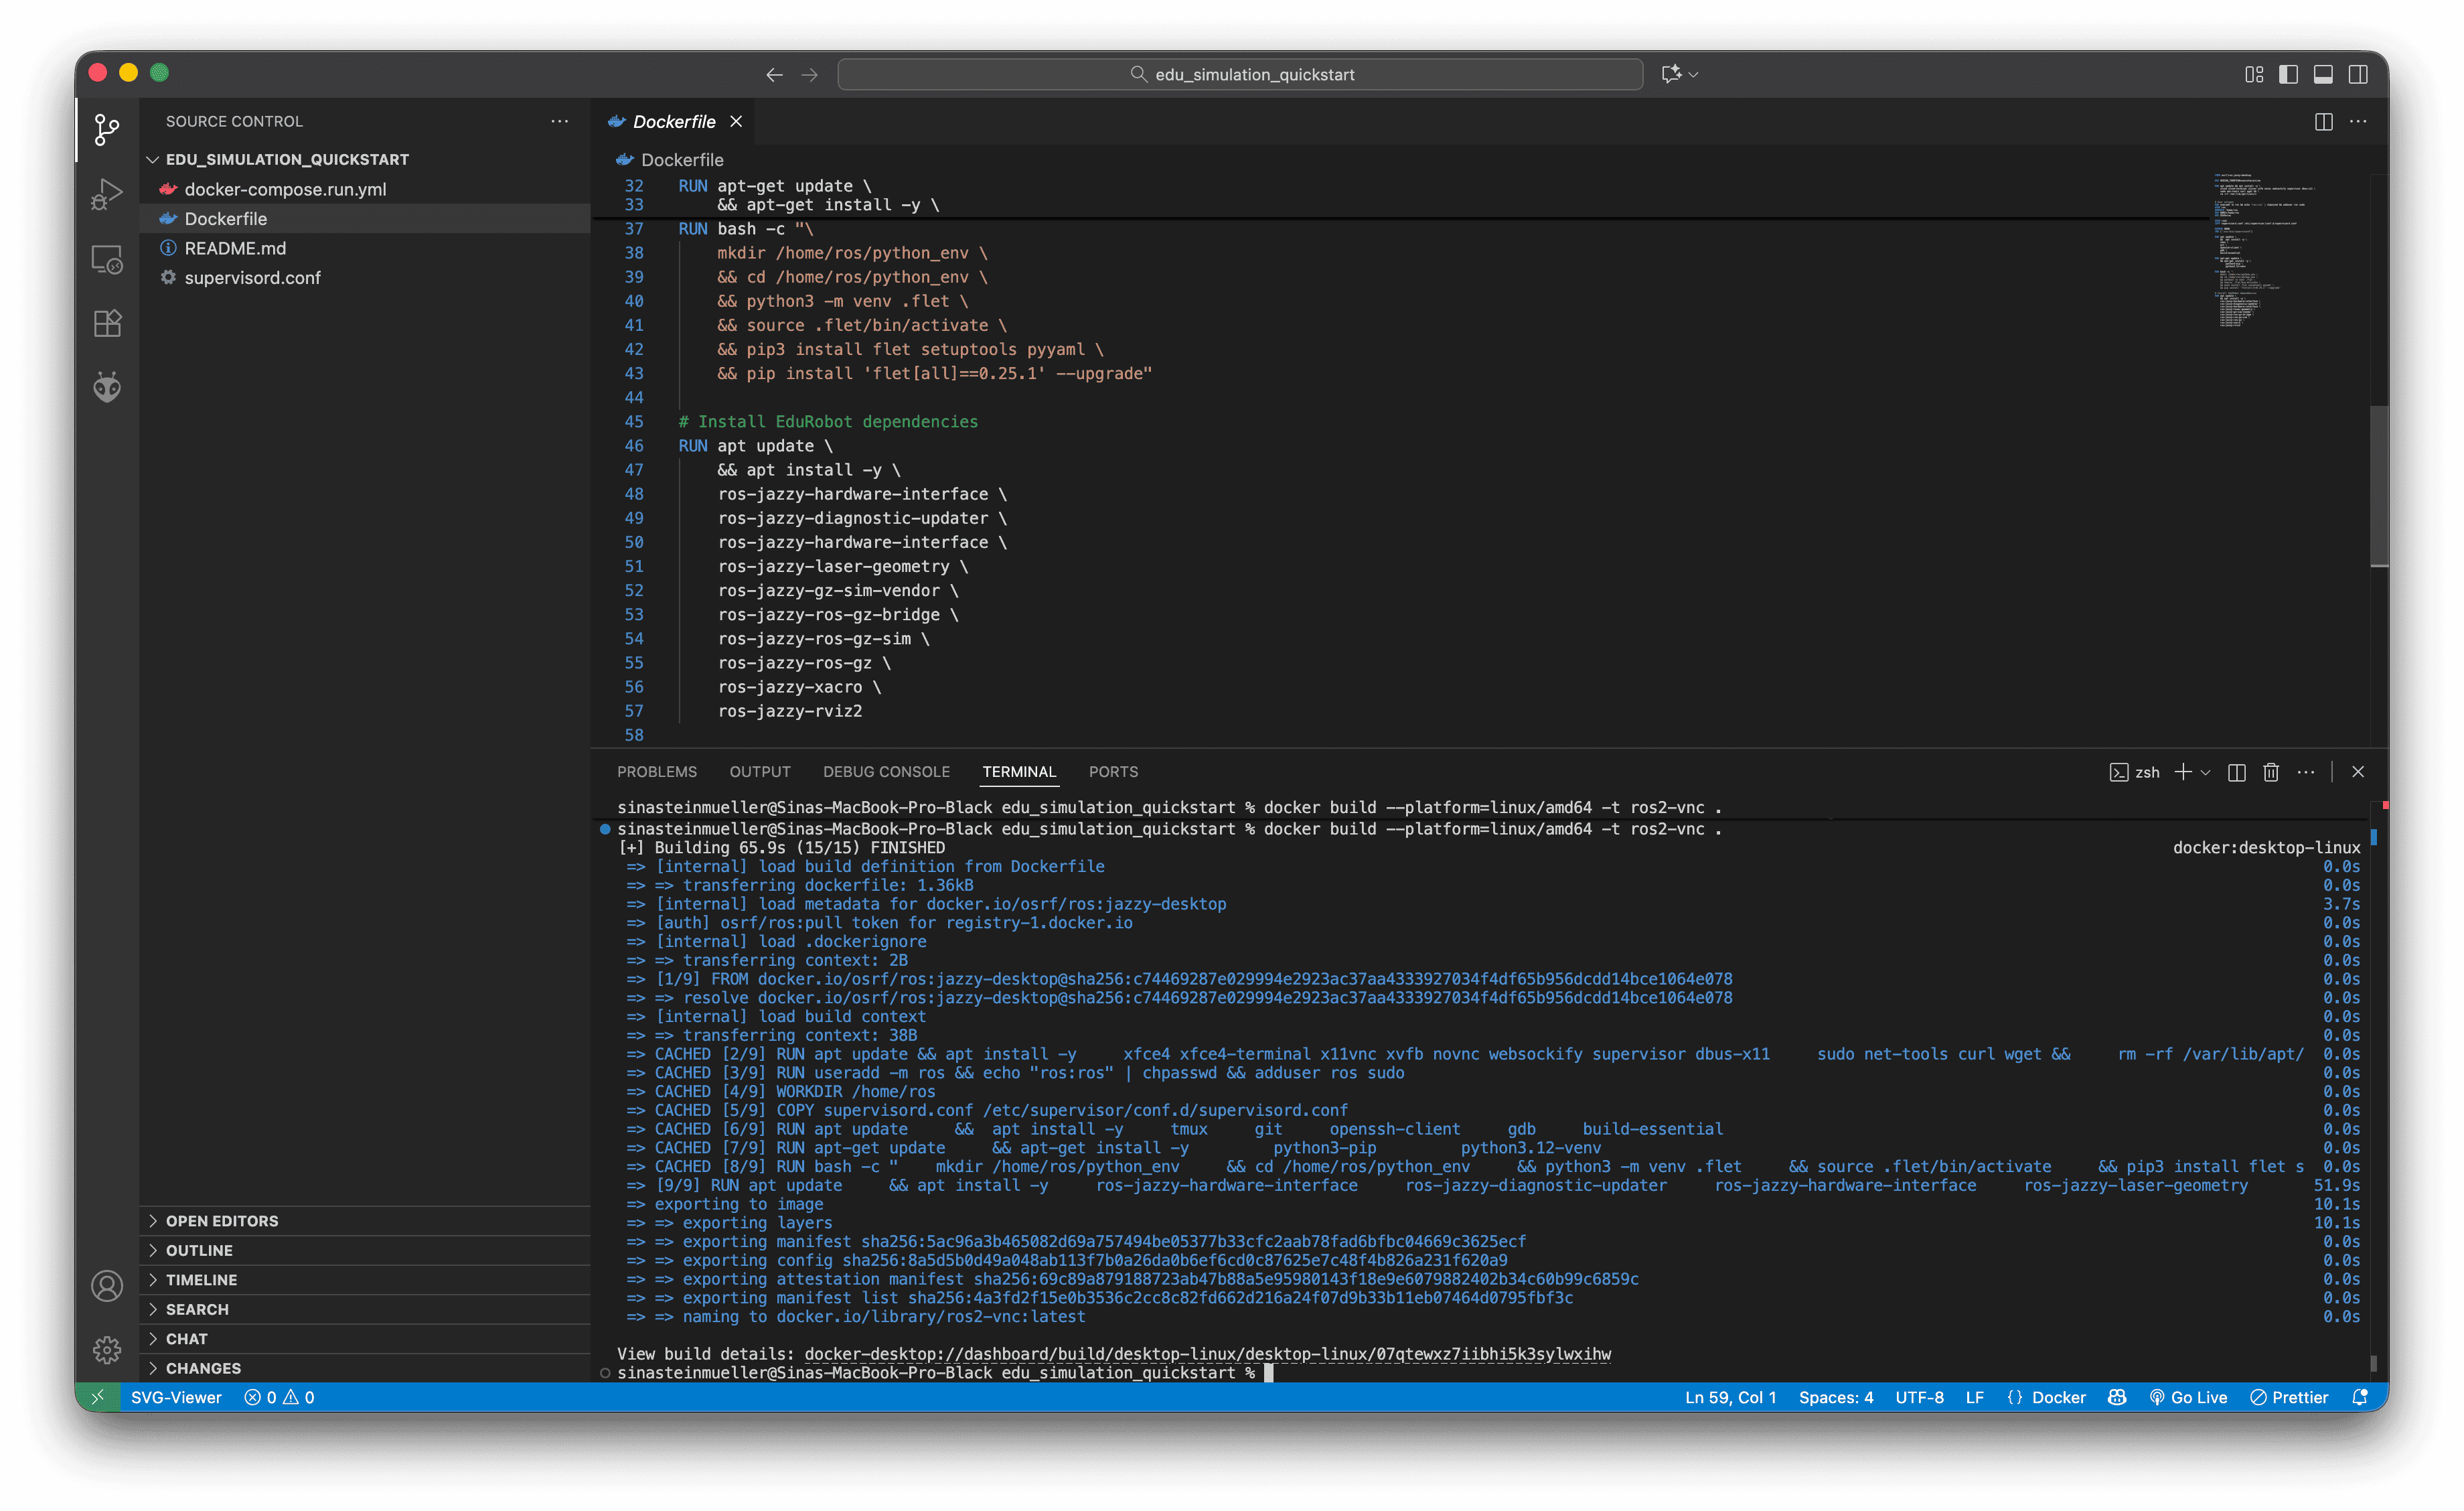Switch to the PROBLEMS tab
The width and height of the screenshot is (2464, 1511).
[656, 772]
